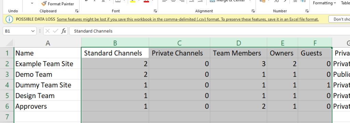Select the 'Design Team' cell
This screenshot has width=350, height=123.
coord(48,96)
